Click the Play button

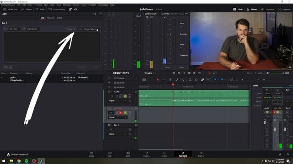(x=184, y=73)
